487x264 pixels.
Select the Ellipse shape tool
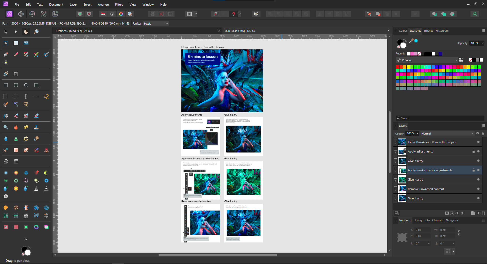coord(26,85)
